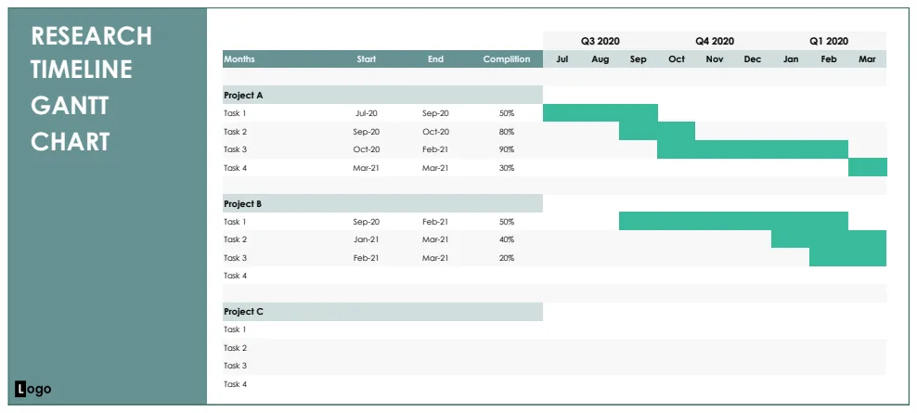Click the Jan month header
This screenshot has width=917, height=413.
coord(791,59)
